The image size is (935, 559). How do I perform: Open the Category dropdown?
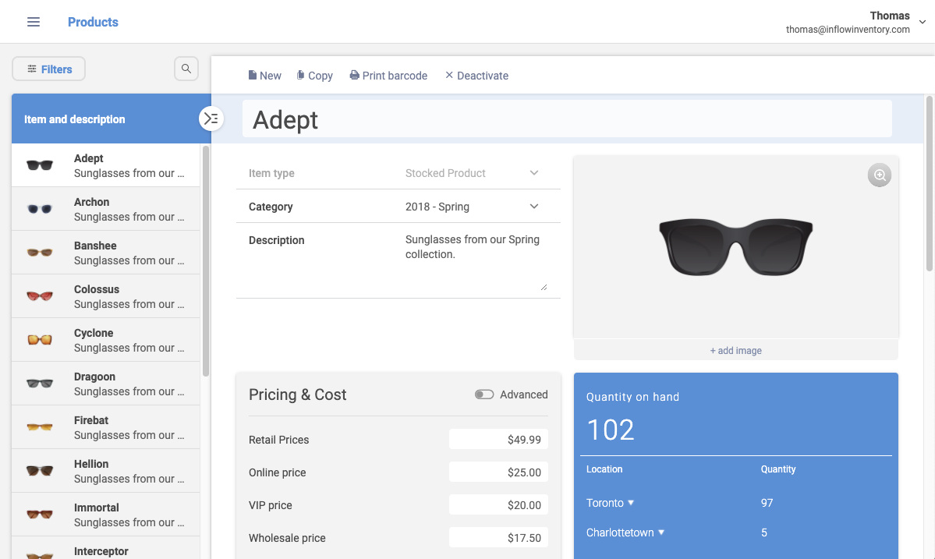tap(533, 206)
